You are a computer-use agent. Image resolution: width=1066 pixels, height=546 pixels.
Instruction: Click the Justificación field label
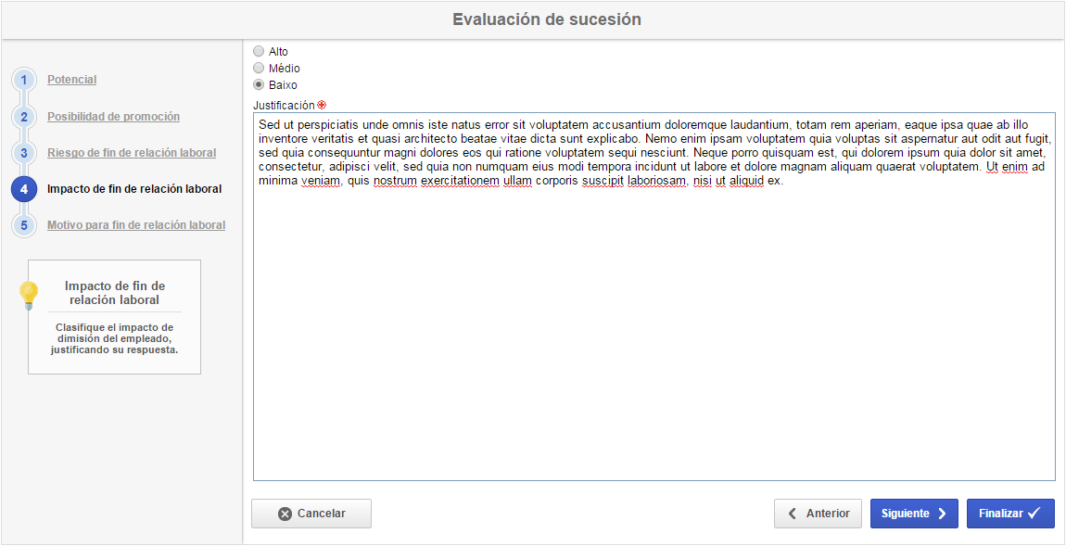(x=284, y=106)
